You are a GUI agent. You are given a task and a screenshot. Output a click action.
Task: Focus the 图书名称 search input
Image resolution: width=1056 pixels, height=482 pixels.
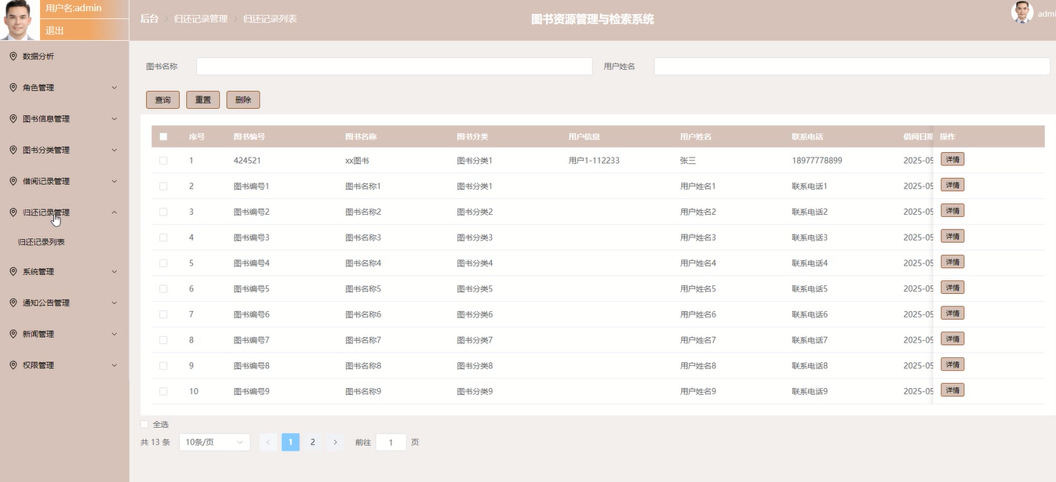click(394, 67)
